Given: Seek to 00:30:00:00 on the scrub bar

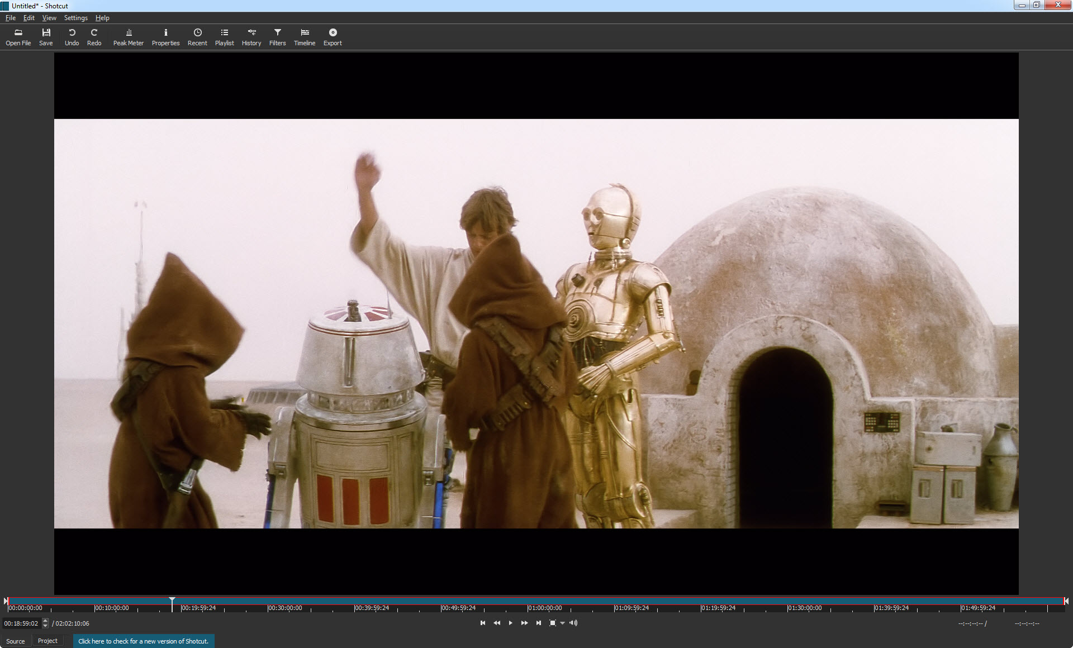Looking at the screenshot, I should [285, 608].
